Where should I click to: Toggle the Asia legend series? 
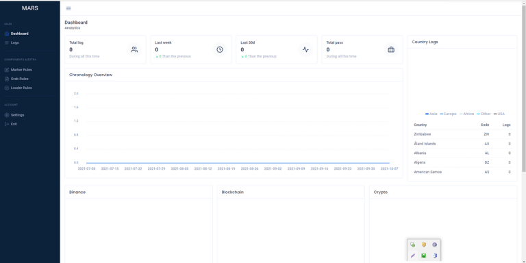coord(431,114)
